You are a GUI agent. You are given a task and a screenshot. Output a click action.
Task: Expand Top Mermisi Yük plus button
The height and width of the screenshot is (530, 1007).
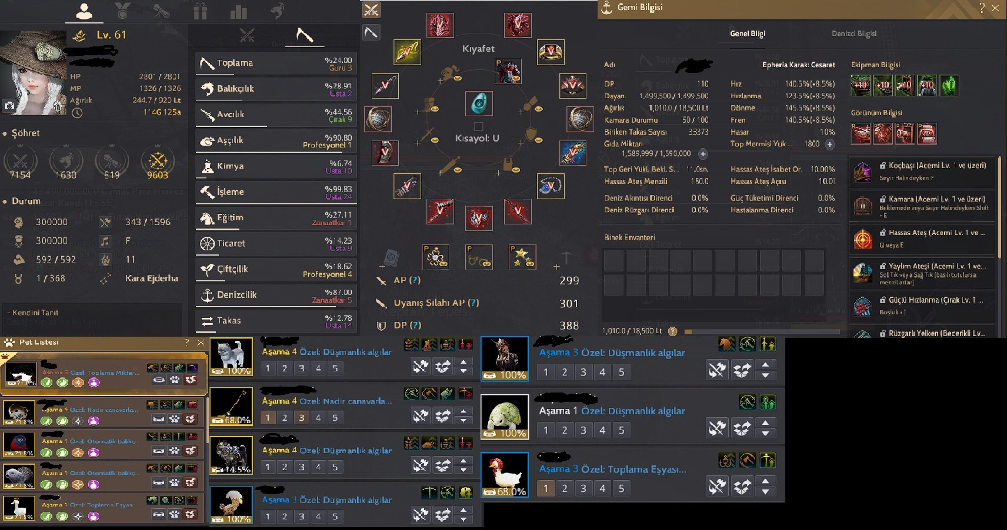(829, 144)
